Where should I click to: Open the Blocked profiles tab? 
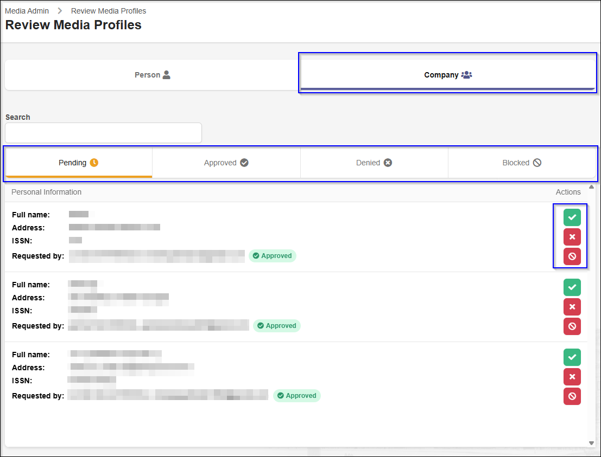[x=521, y=163]
